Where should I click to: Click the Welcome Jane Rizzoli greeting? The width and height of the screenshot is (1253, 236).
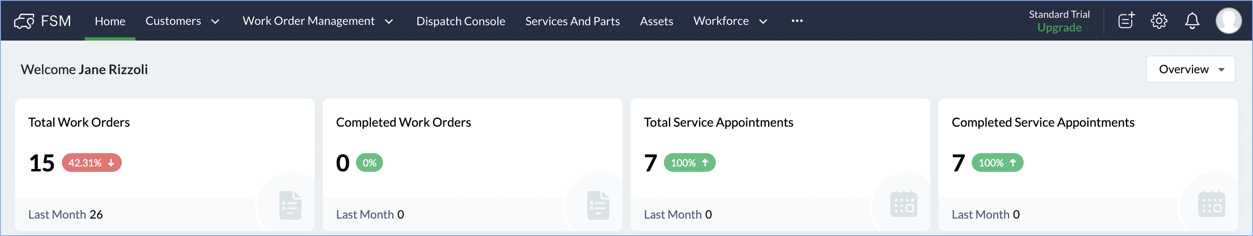click(x=84, y=69)
